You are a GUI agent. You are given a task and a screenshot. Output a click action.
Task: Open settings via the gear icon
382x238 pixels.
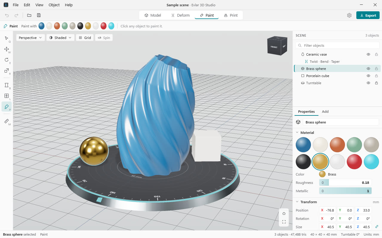click(x=349, y=15)
